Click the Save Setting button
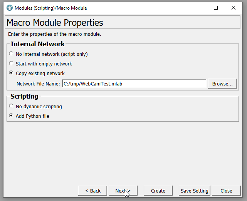 pos(194,191)
